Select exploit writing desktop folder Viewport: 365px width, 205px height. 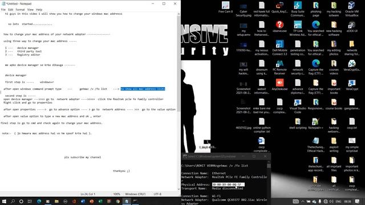[x=334, y=145]
